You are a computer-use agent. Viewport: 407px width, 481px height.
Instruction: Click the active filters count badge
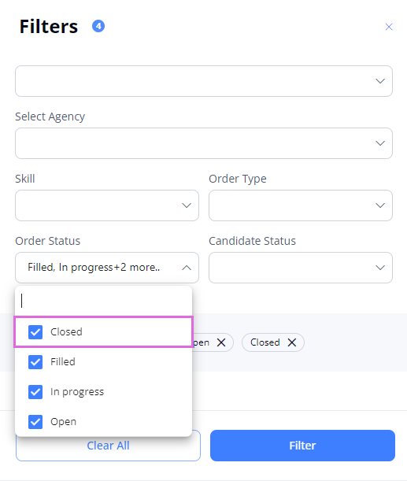98,27
